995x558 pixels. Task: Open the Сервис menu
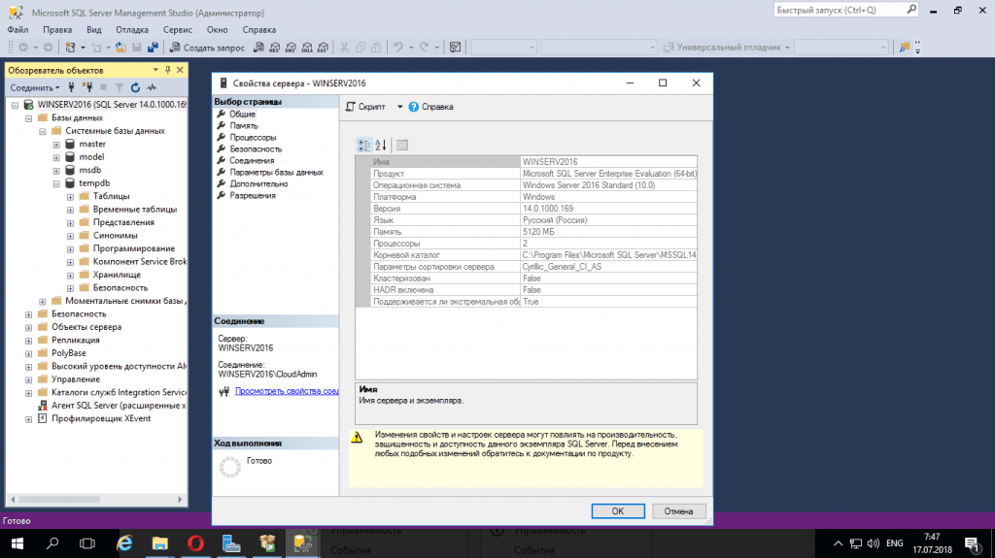coord(177,29)
